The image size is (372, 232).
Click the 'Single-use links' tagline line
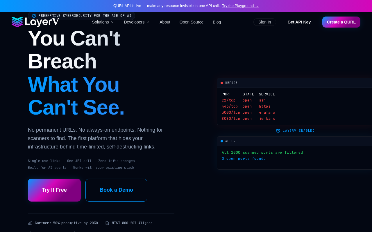81,161
